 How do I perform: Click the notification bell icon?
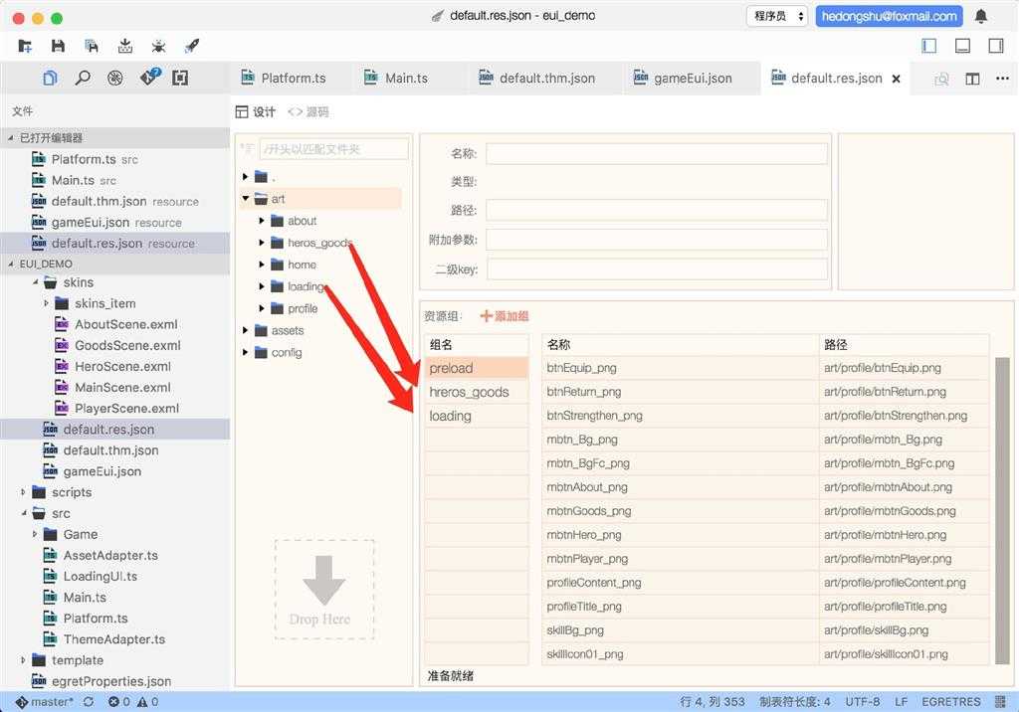click(x=981, y=16)
